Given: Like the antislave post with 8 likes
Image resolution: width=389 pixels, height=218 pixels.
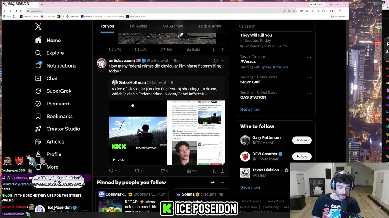Looking at the screenshot, I should pos(163,171).
